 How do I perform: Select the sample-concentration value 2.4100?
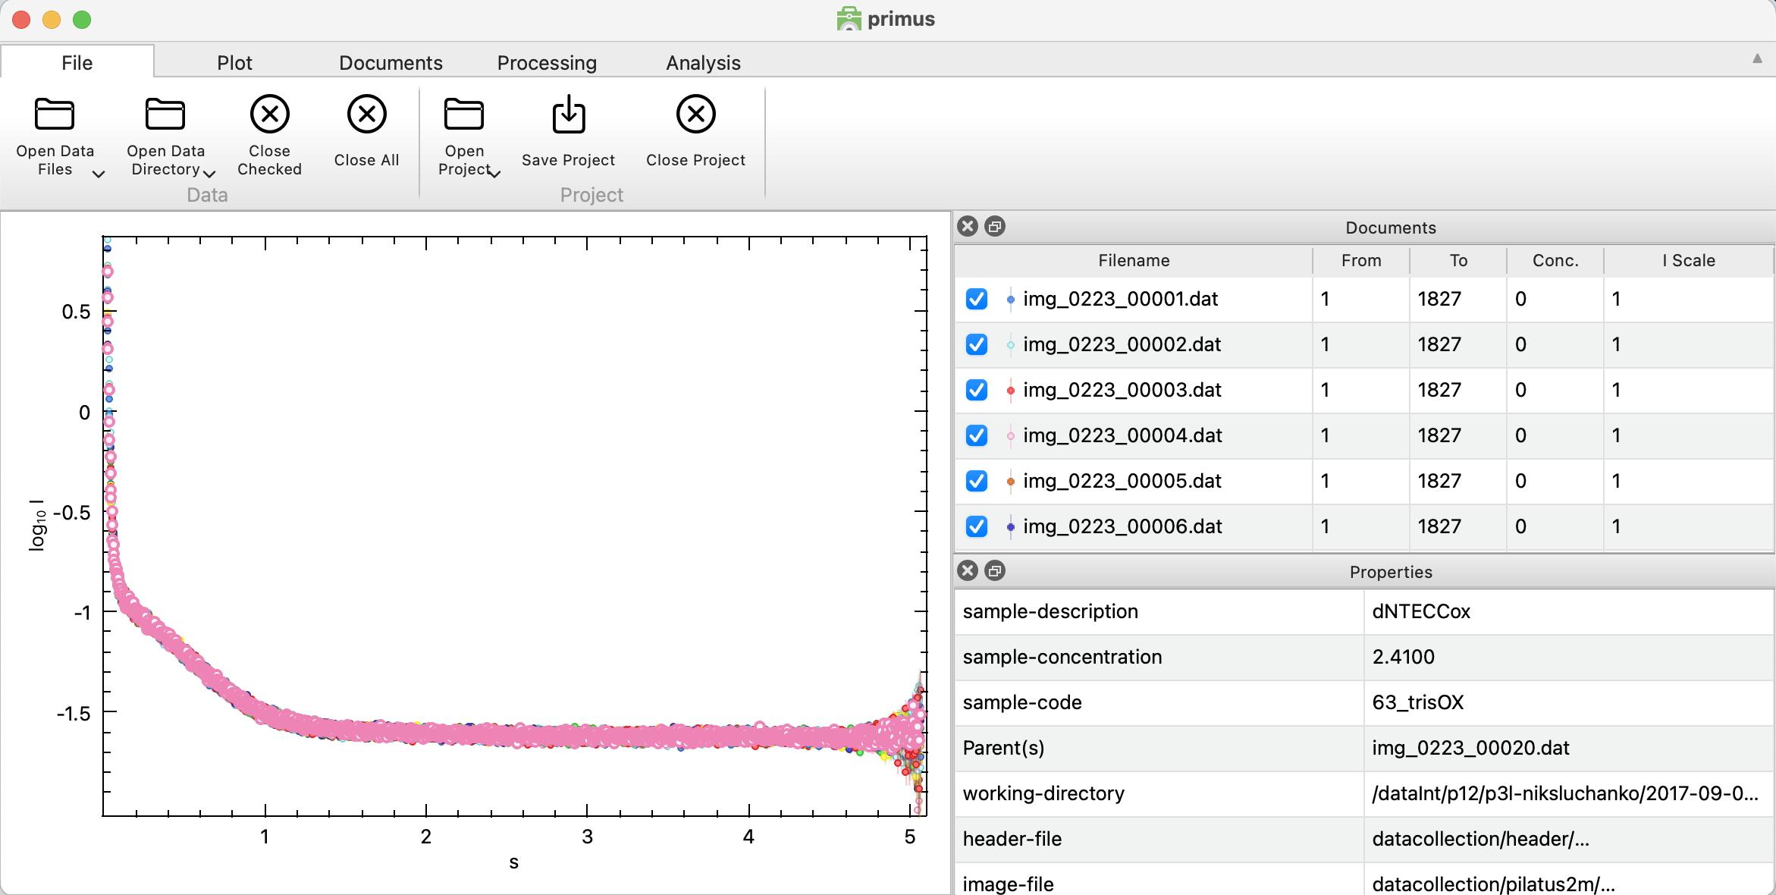click(x=1403, y=657)
